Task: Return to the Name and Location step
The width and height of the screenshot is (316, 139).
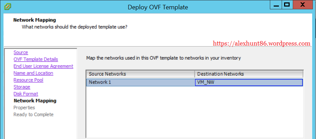Action: tap(33, 73)
